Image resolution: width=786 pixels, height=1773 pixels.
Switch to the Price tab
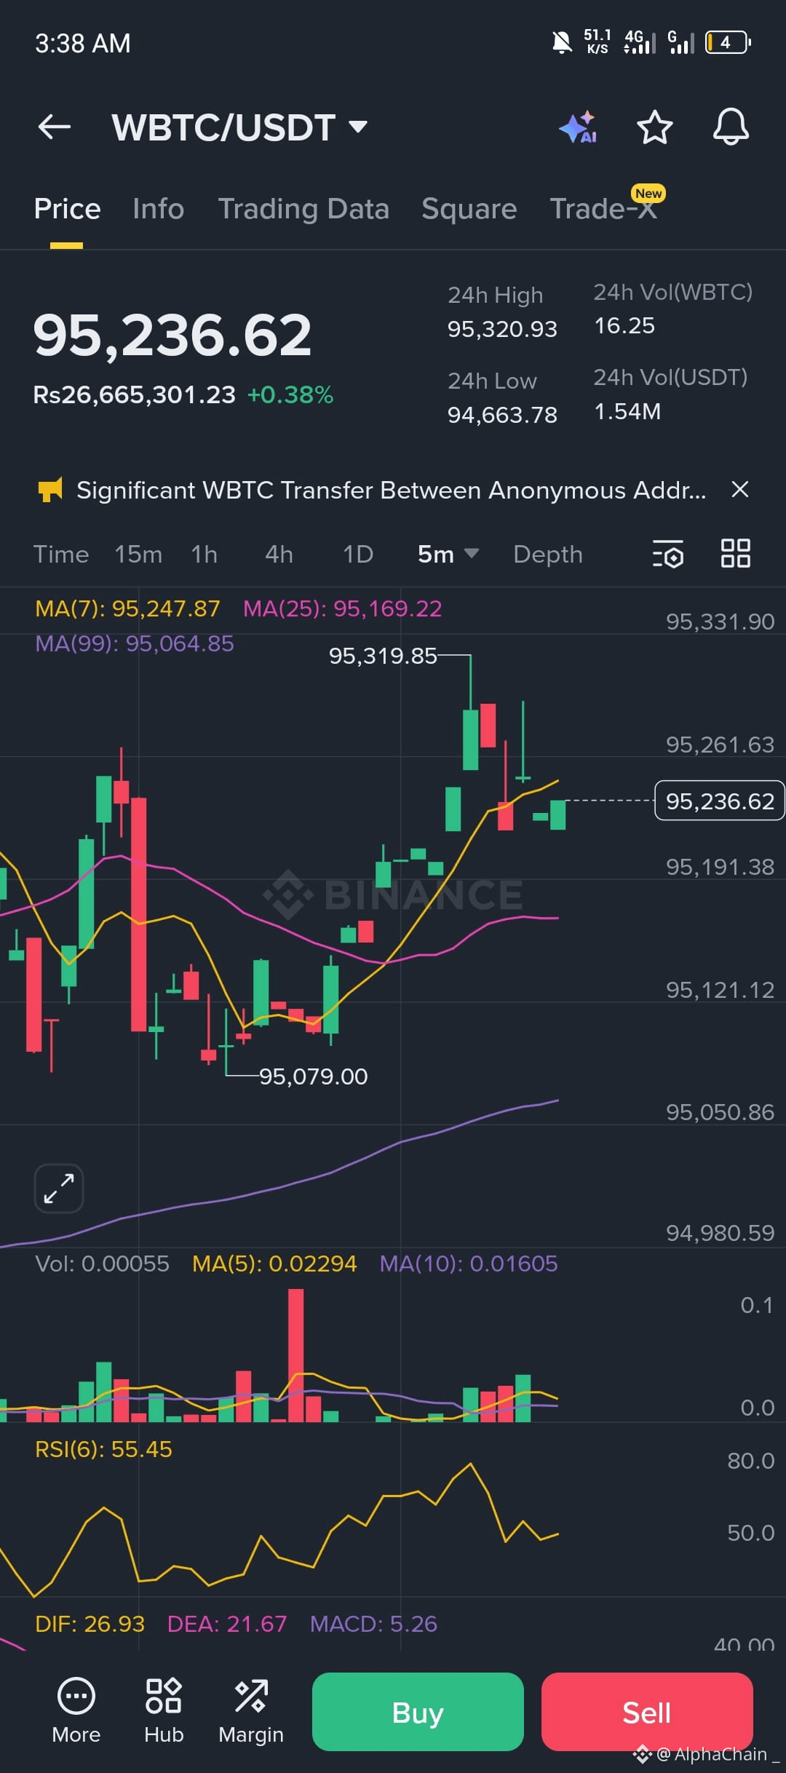click(x=67, y=209)
